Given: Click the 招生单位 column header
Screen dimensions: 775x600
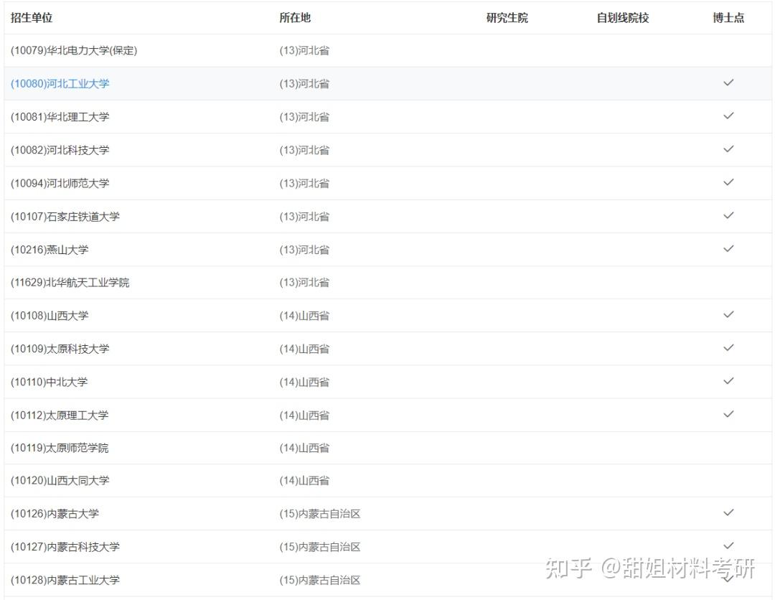Looking at the screenshot, I should click(32, 18).
